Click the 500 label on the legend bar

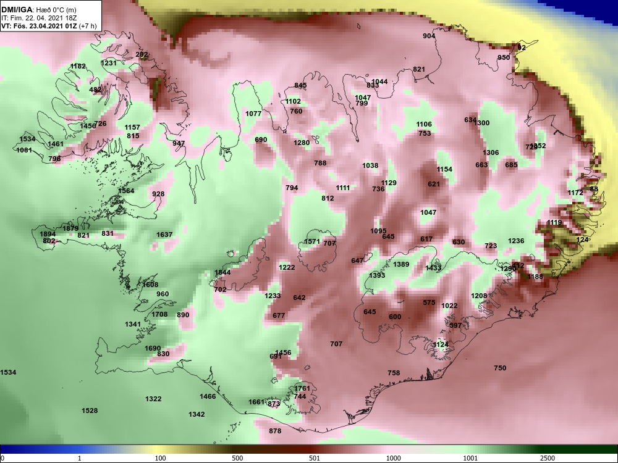(x=237, y=458)
